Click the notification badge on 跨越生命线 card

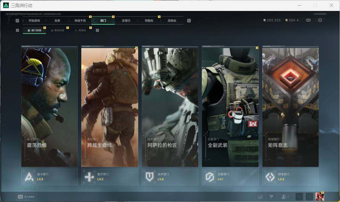point(137,48)
